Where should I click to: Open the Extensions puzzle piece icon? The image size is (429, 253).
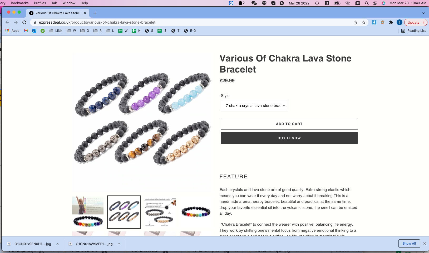coord(391,22)
